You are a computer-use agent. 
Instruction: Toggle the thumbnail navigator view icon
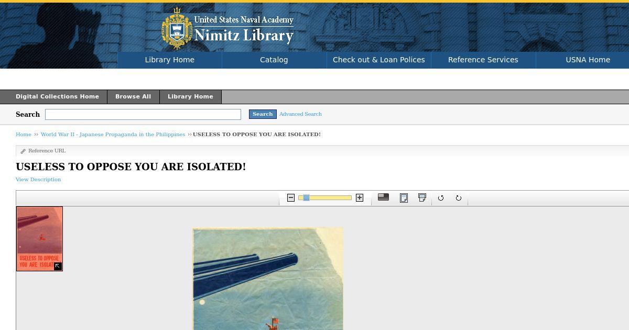pyautogui.click(x=383, y=197)
